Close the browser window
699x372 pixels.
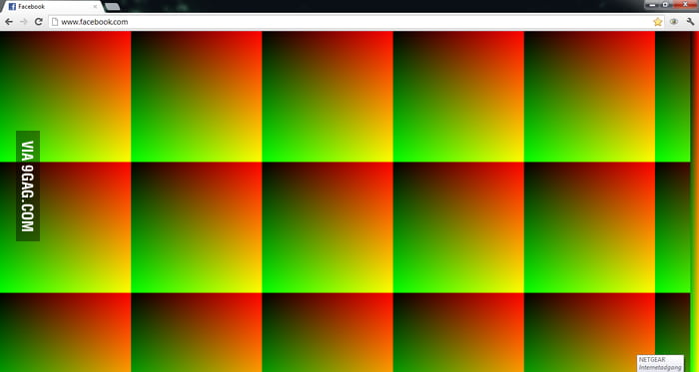click(685, 4)
